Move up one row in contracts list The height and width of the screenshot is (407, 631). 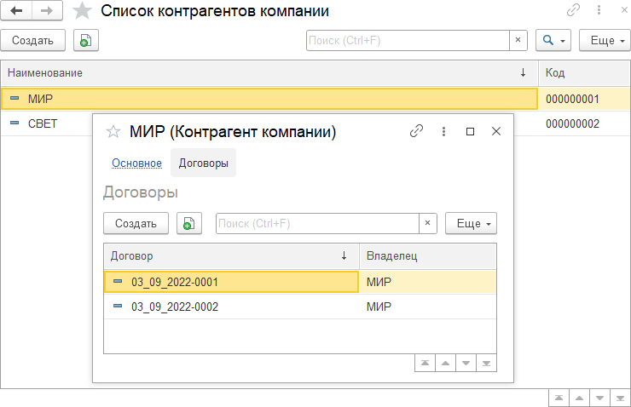445,364
